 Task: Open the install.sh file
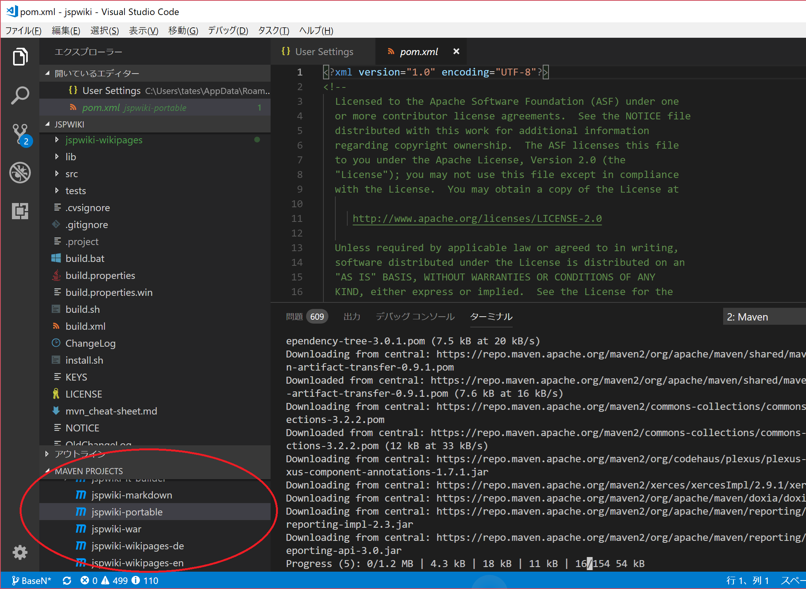pos(155,360)
